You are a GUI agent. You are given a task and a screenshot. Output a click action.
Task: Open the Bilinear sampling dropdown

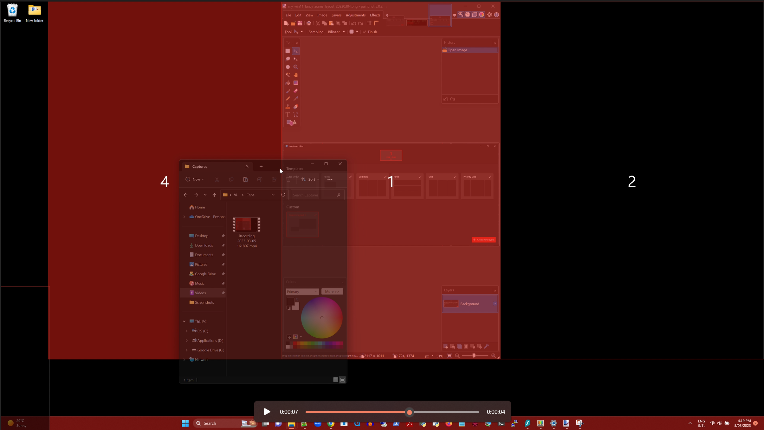coord(336,32)
